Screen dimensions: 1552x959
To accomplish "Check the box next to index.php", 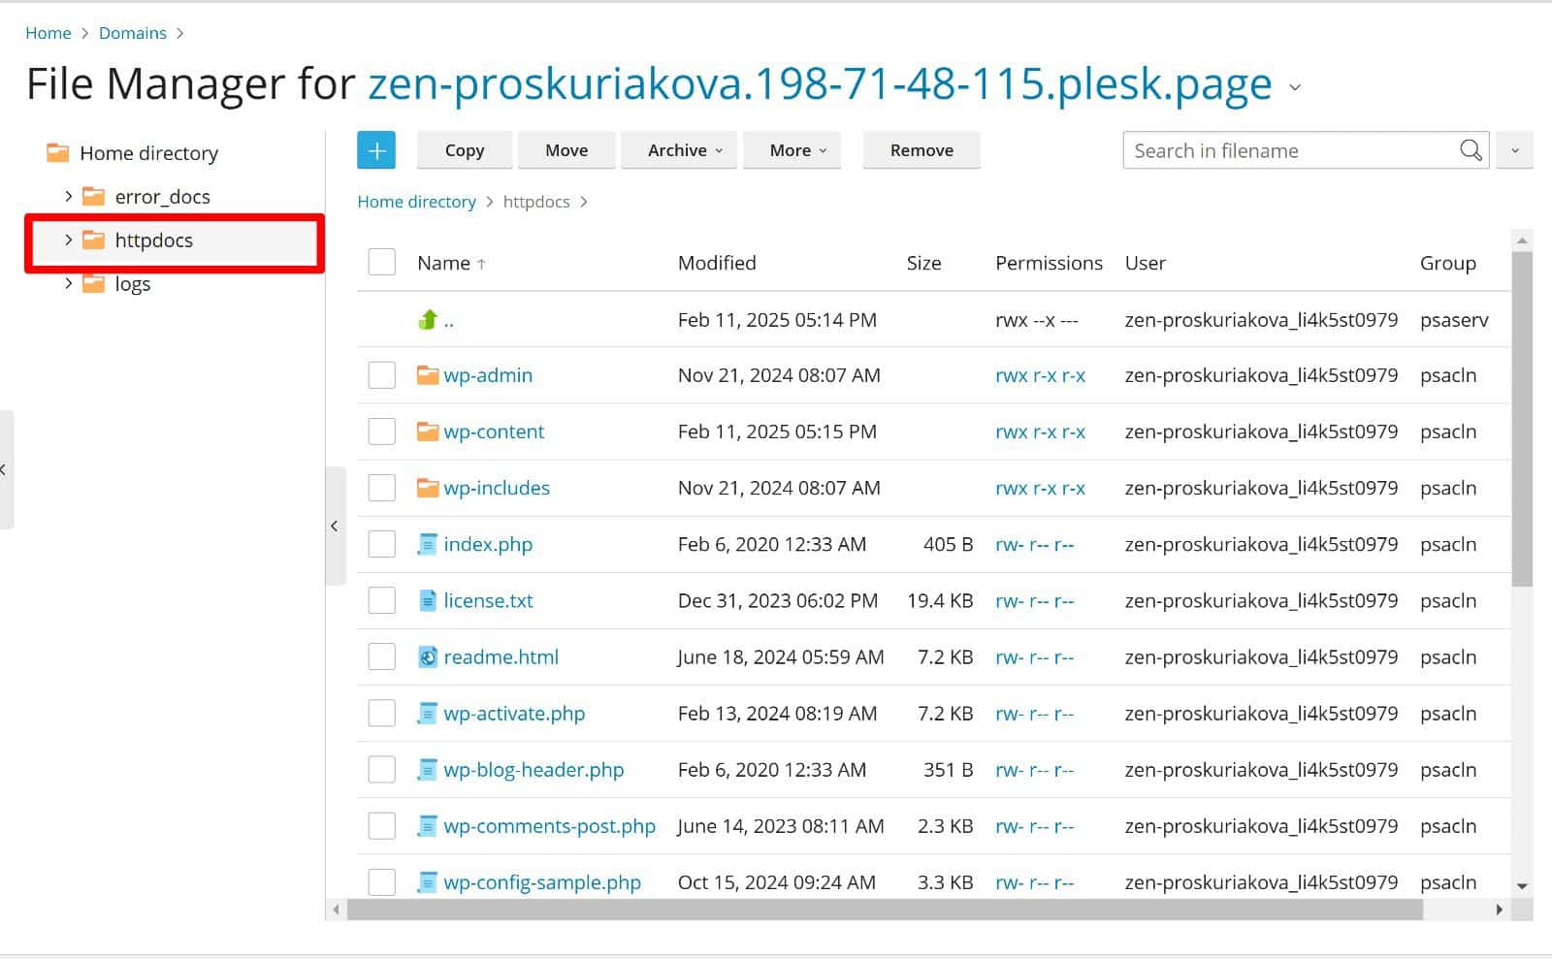I will click(x=381, y=544).
